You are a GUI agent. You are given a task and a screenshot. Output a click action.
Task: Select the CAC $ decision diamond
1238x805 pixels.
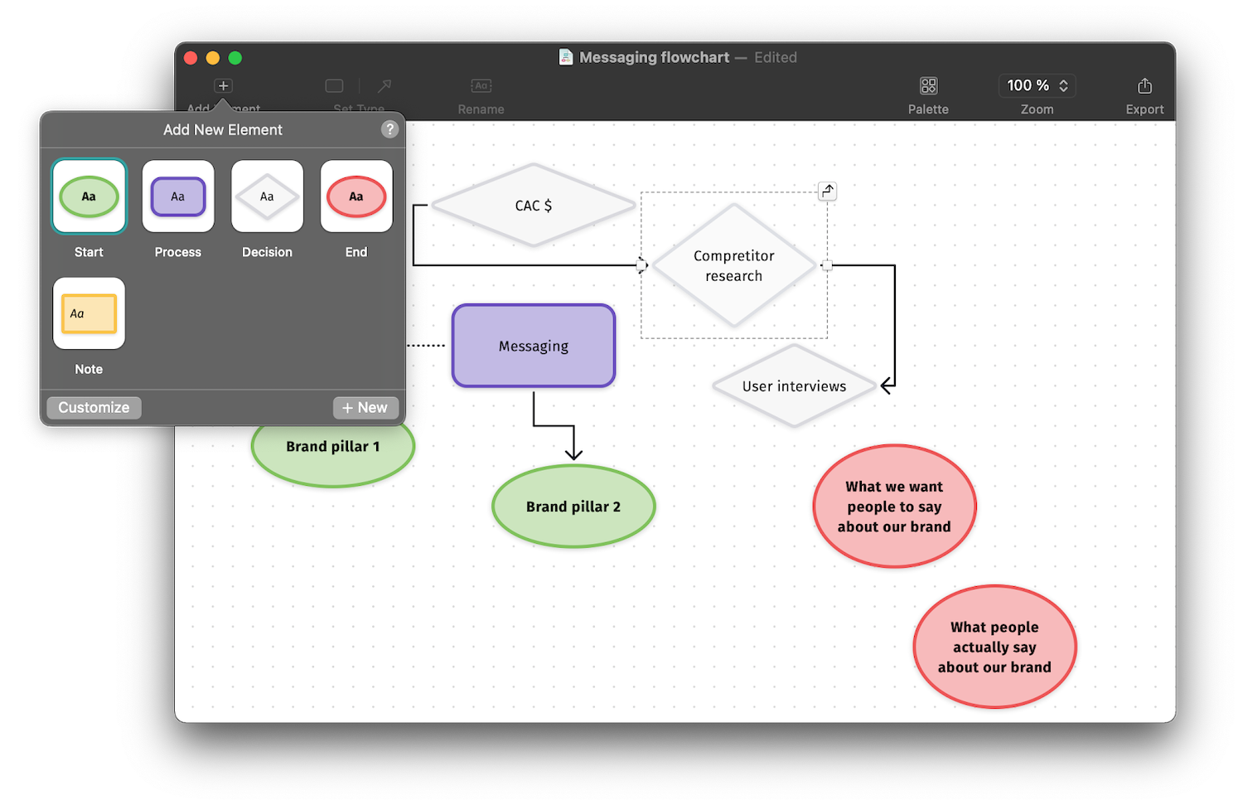[534, 206]
